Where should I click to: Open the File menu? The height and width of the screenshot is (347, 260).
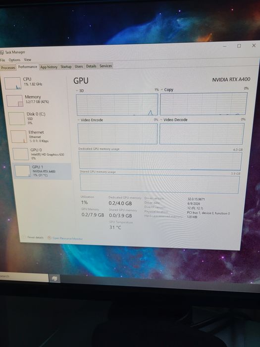pyautogui.click(x=2, y=60)
